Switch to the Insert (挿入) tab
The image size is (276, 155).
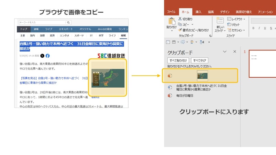[x=198, y=12]
